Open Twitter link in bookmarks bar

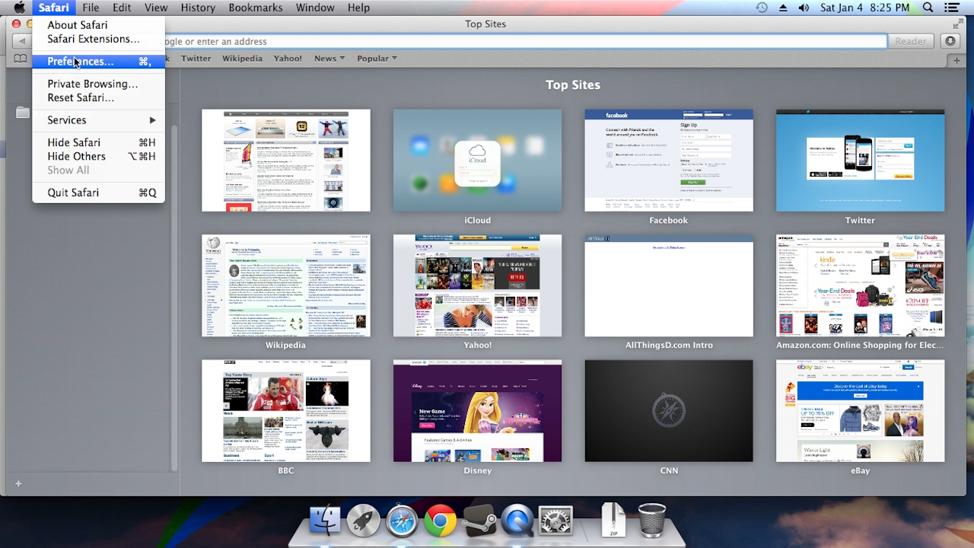coord(196,59)
